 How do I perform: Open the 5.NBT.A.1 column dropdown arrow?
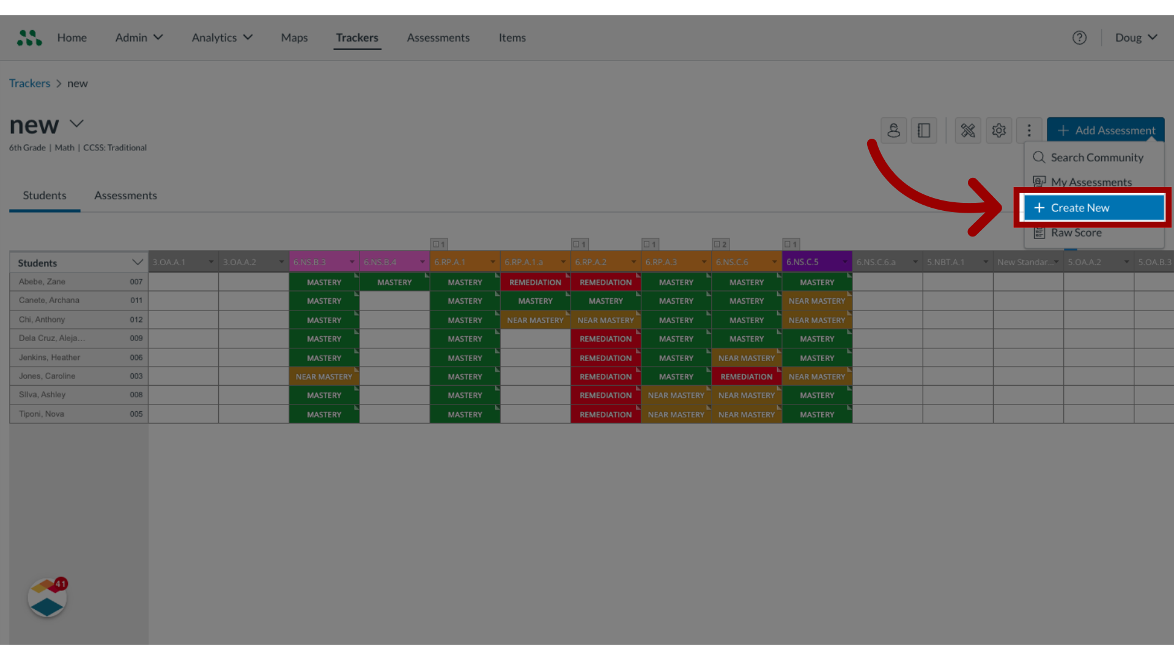985,262
